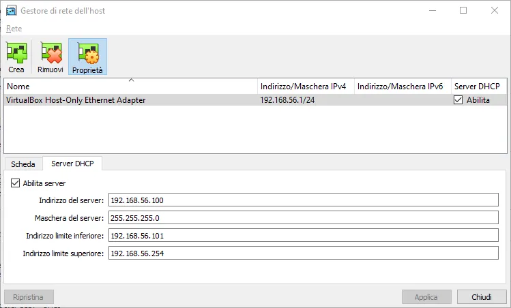Click the Indirizzo del server field
Screen dimensions: 511x308
[x=304, y=200]
